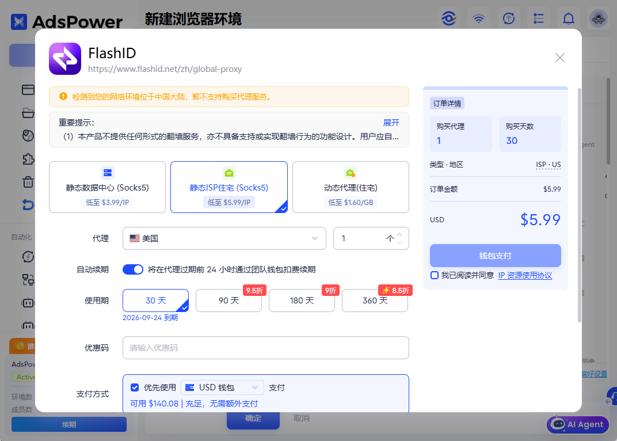The width and height of the screenshot is (617, 441).
Task: Decrease the proxy quantity by one
Action: click(x=399, y=242)
